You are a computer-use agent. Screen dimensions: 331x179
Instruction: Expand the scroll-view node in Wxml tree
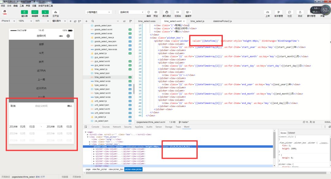[88, 134]
